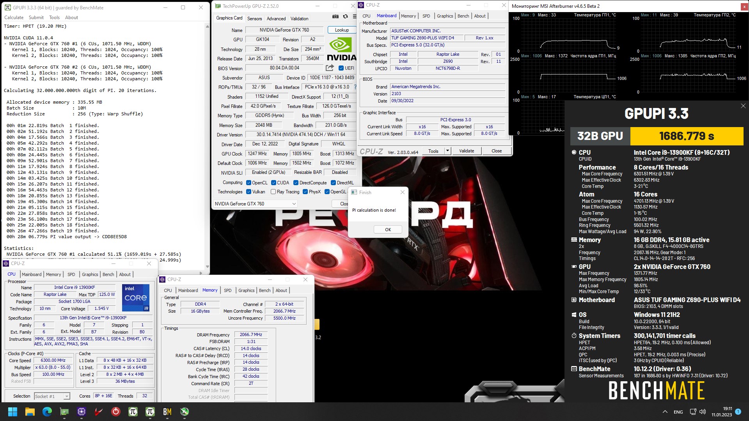The width and height of the screenshot is (749, 421).
Task: Switch to Sensors tab in GPU-Z
Action: coord(254,18)
